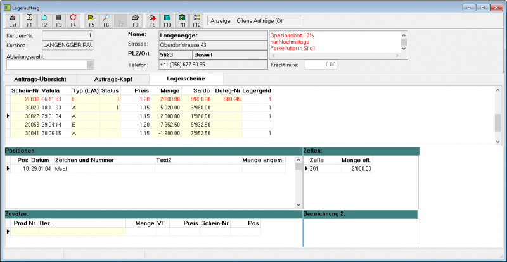The image size is (507, 262).
Task: Click the F5 edit icon
Action: (x=91, y=20)
